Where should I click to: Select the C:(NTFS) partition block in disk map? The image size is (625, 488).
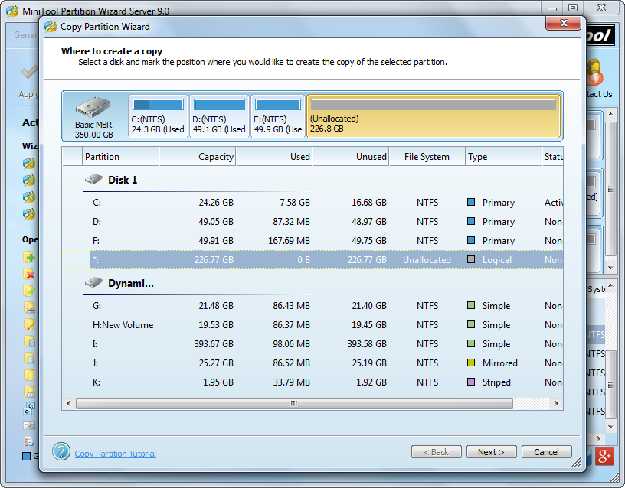point(158,116)
